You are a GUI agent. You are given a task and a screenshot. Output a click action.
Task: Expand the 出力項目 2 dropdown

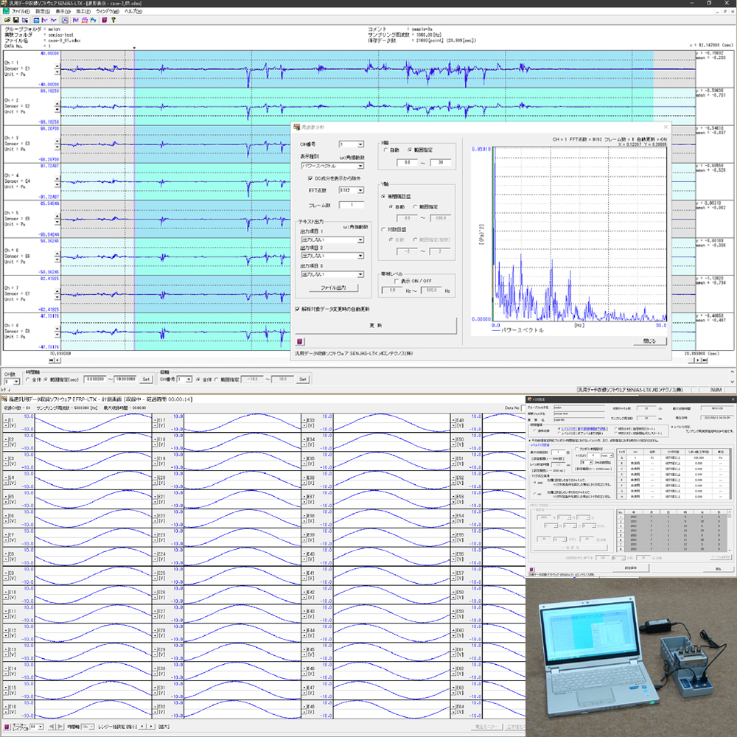click(360, 256)
